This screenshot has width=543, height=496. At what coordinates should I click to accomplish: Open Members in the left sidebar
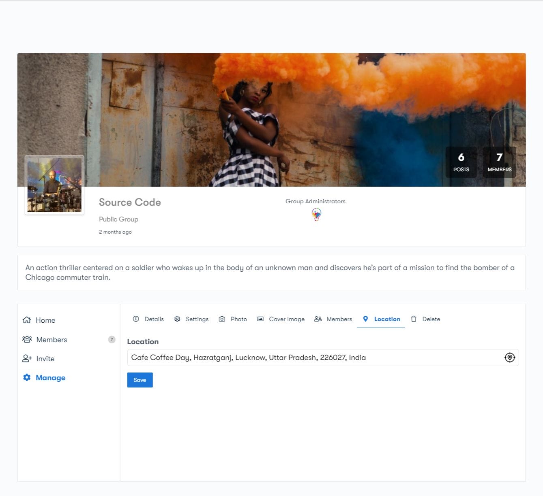click(52, 340)
